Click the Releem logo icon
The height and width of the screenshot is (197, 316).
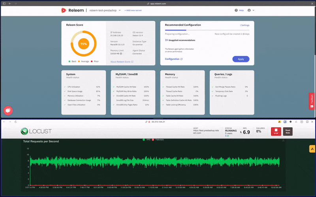[63, 10]
